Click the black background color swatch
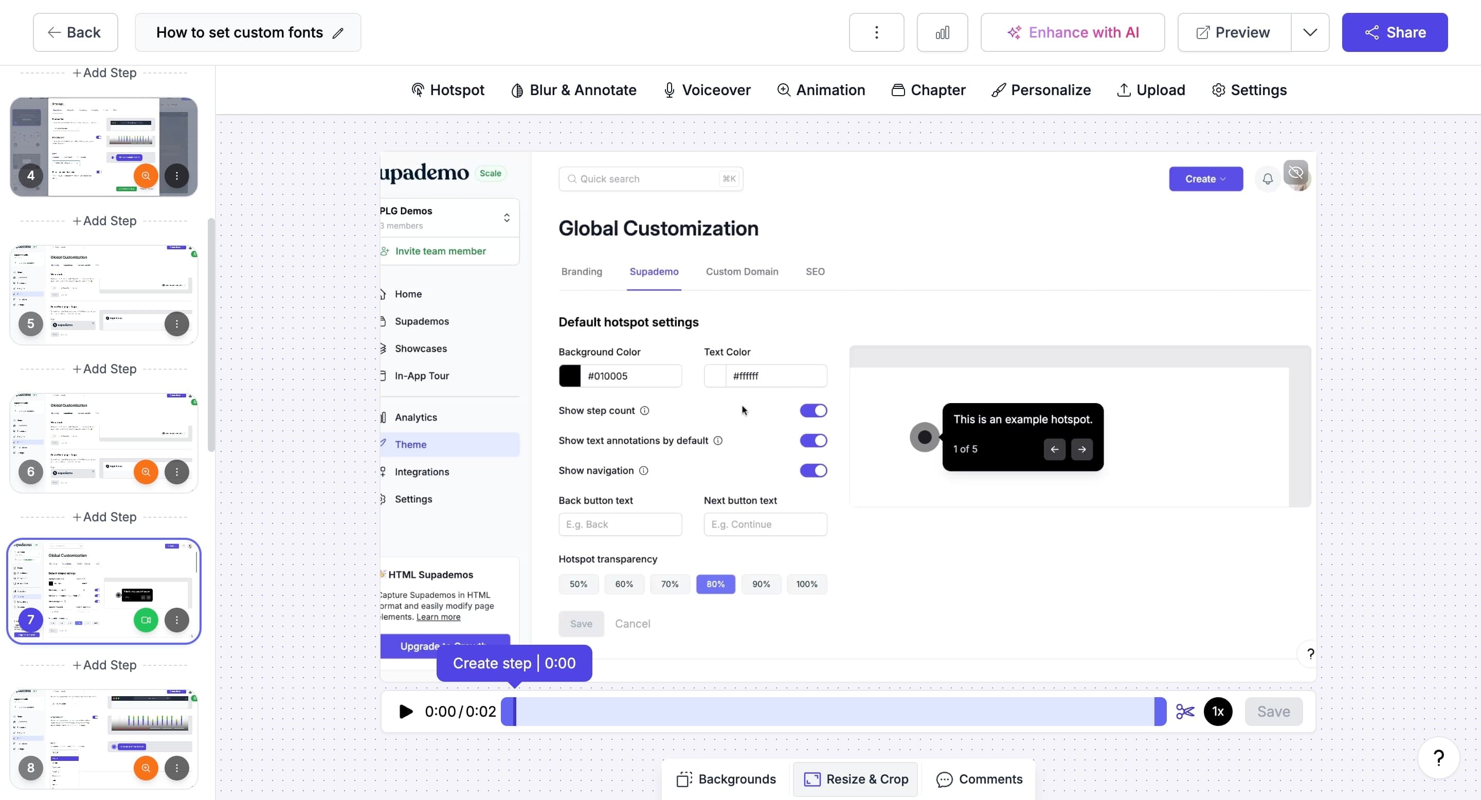 pos(570,376)
